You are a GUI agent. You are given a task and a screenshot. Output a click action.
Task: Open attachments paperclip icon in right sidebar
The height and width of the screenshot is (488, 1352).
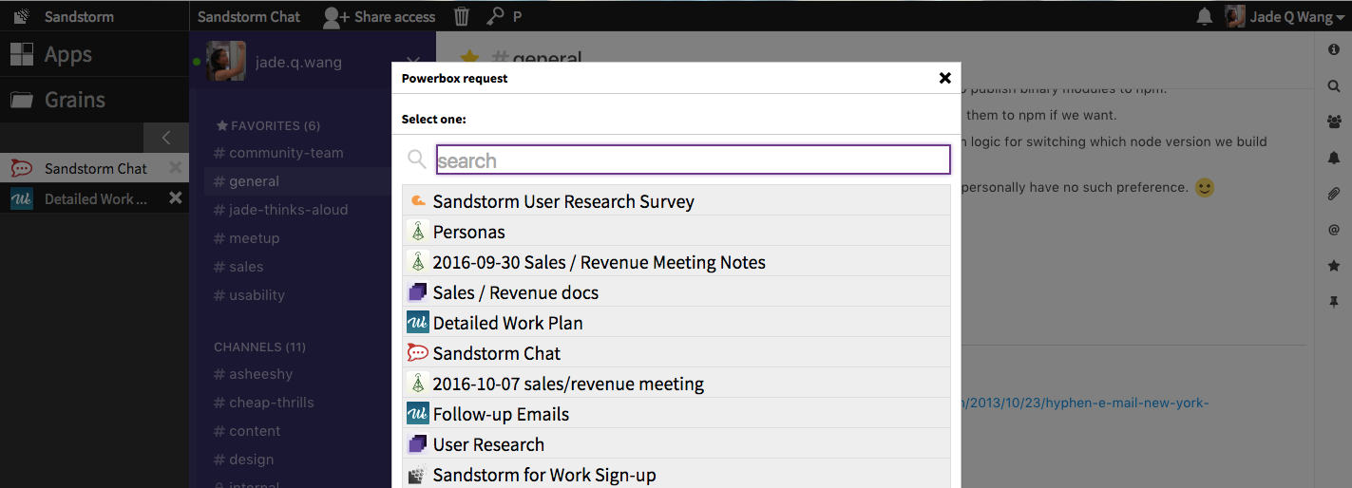(1333, 194)
